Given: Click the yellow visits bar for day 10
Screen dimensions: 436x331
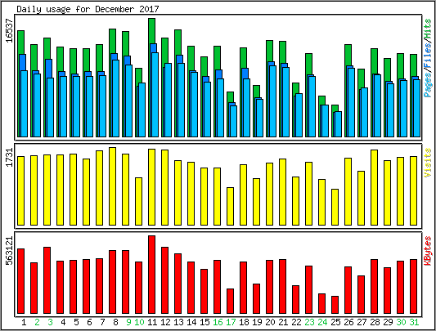Looking at the screenshot, I should [139, 202].
